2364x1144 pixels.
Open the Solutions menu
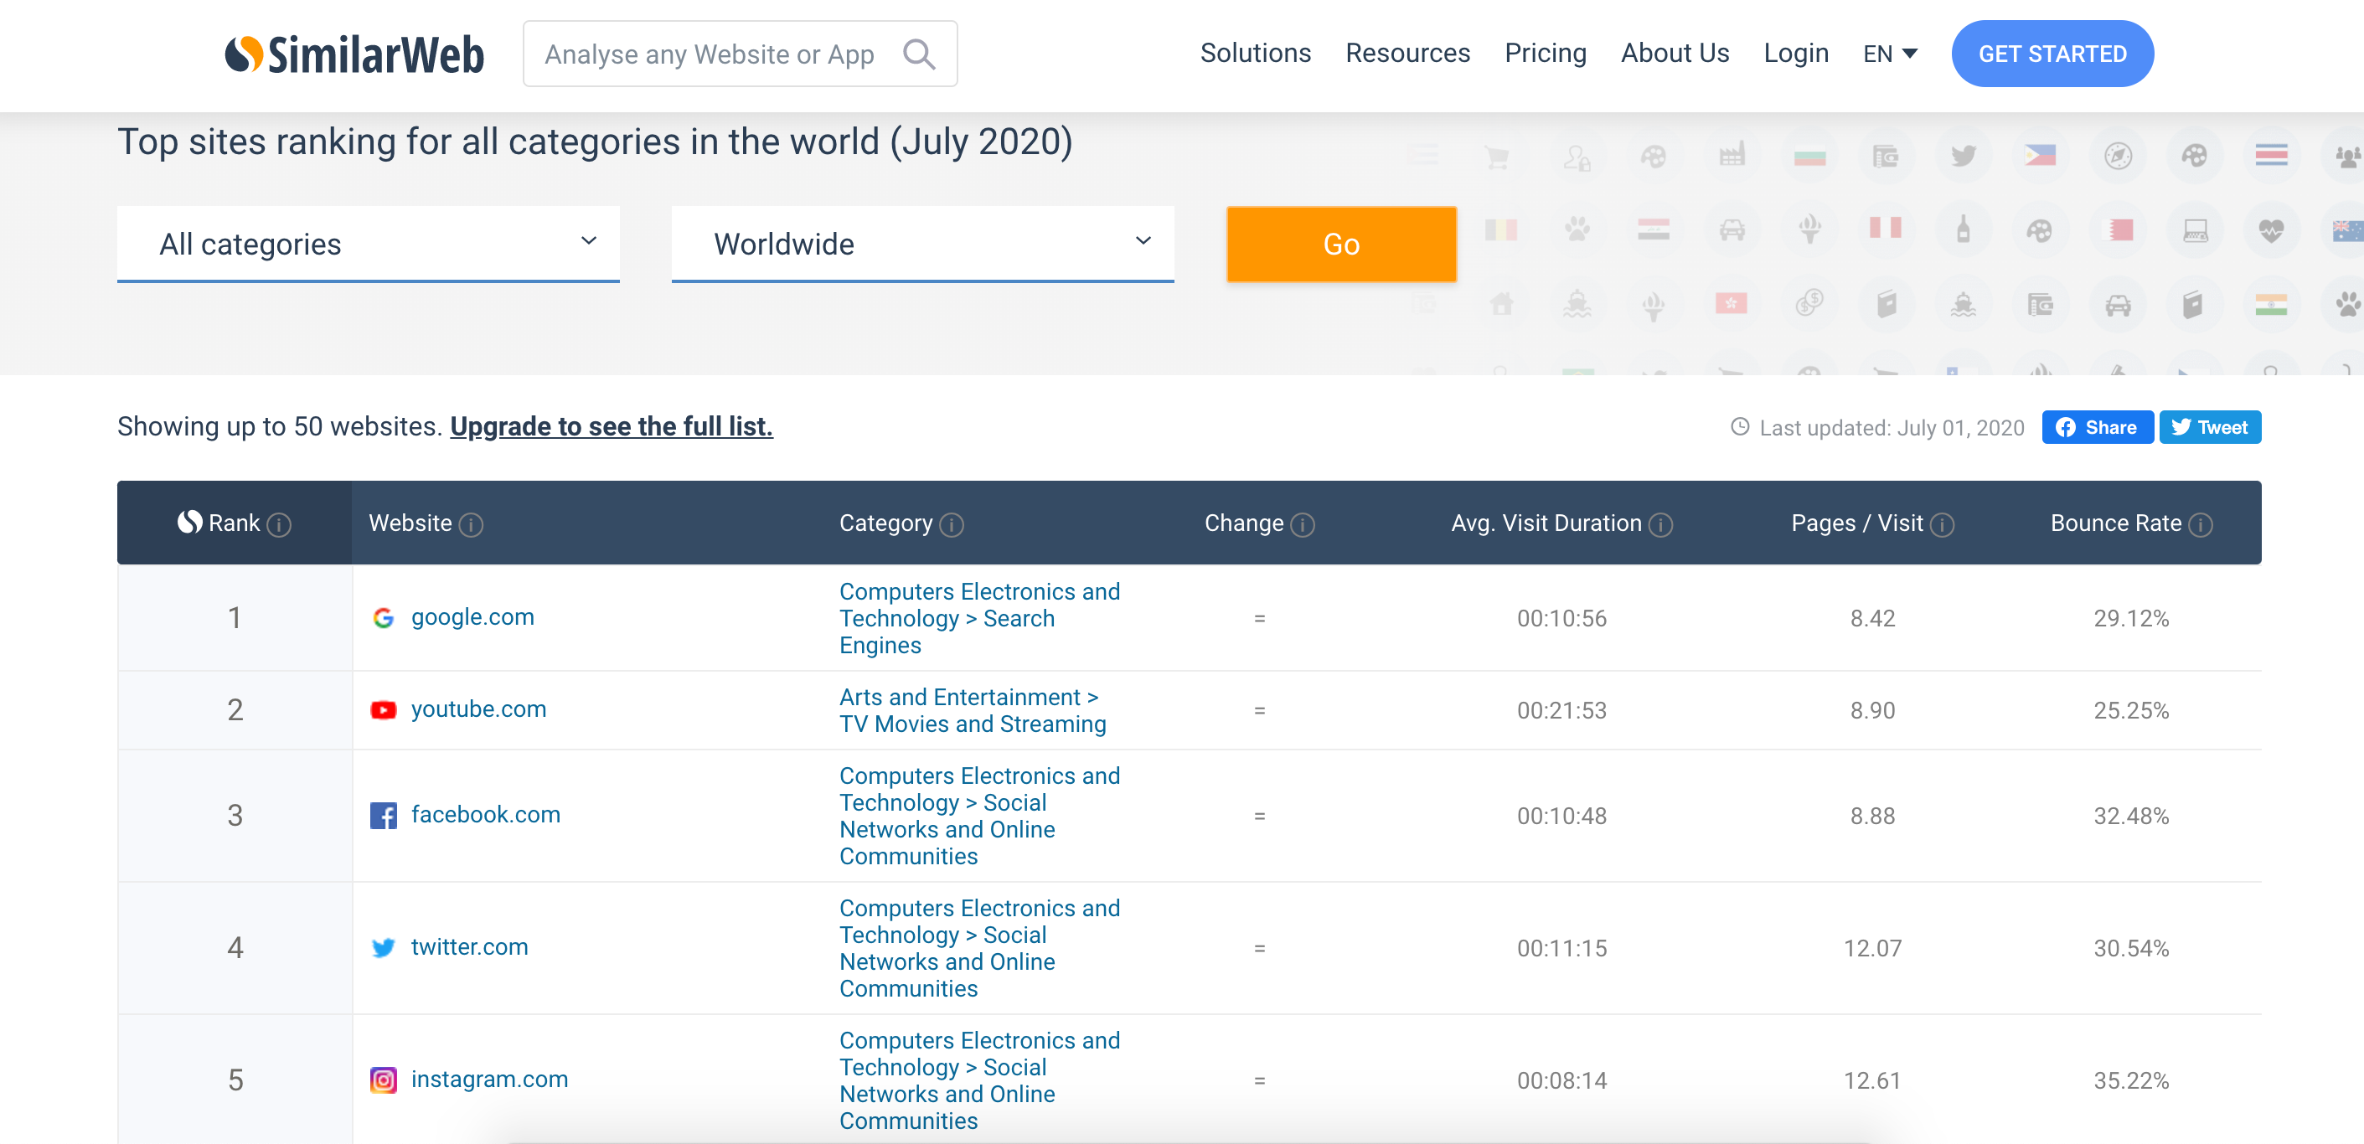tap(1255, 54)
